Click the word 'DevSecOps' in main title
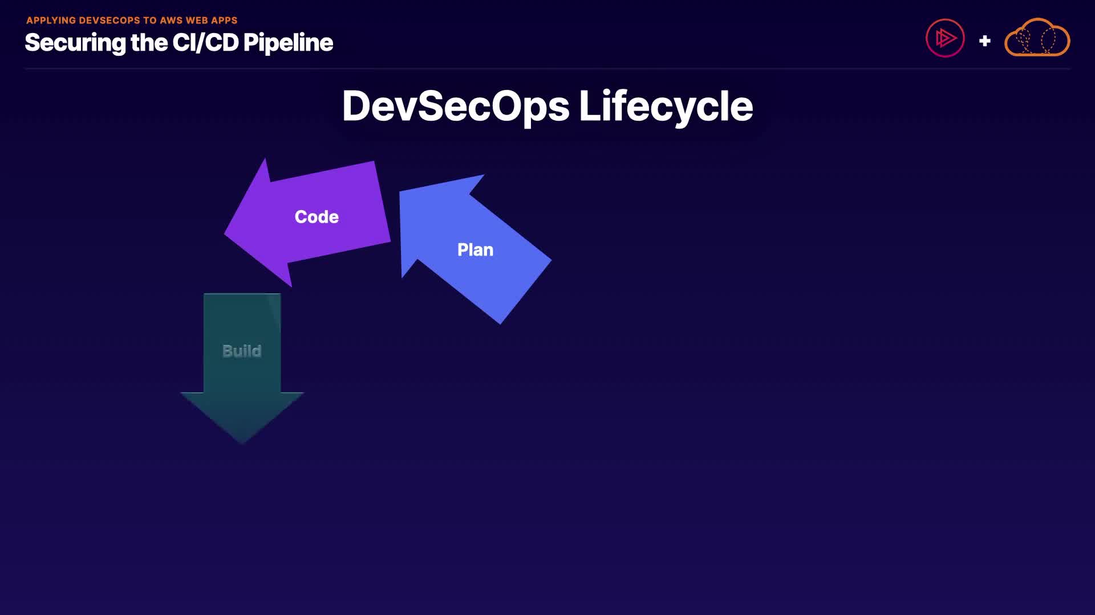The width and height of the screenshot is (1095, 615). pos(455,106)
